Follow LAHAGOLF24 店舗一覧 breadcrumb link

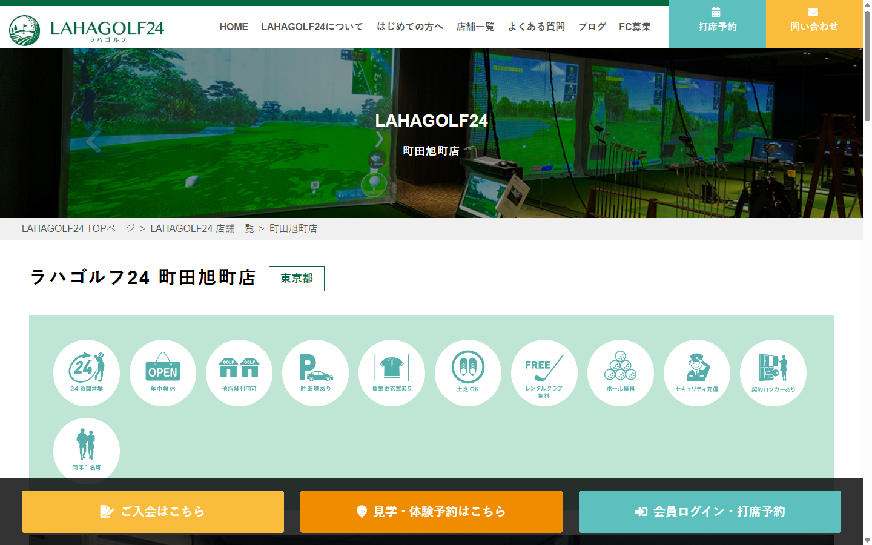coord(202,228)
